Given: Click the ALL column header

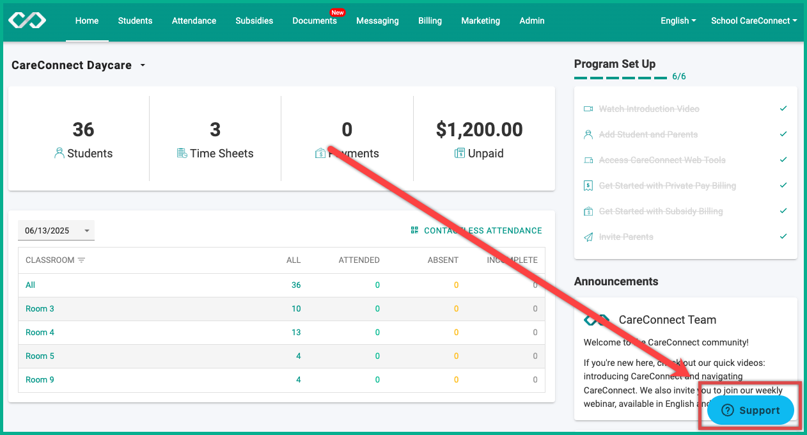Looking at the screenshot, I should (294, 260).
